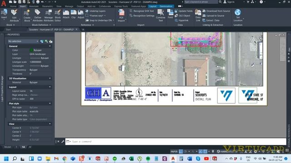Insert a Hyperlink

click(181, 20)
